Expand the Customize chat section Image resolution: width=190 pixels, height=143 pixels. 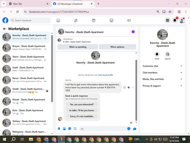[x=162, y=66]
